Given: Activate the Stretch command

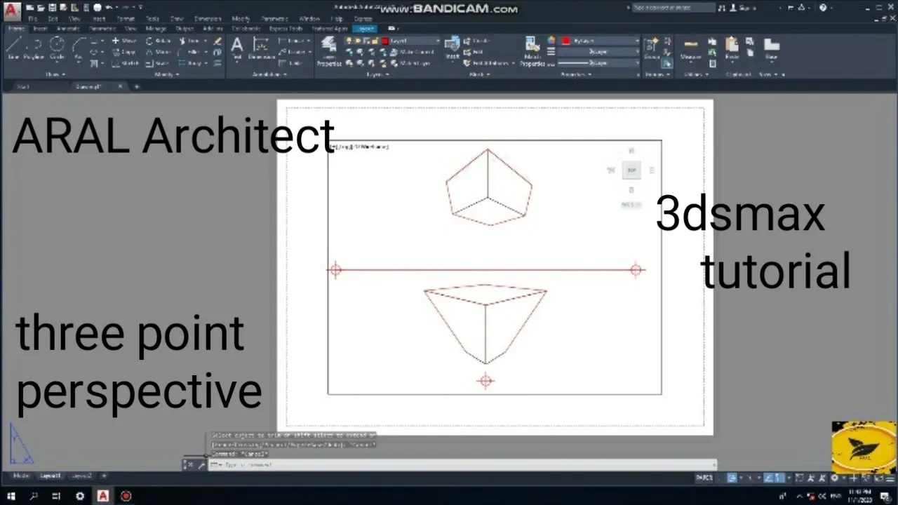Looking at the screenshot, I should tap(126, 63).
